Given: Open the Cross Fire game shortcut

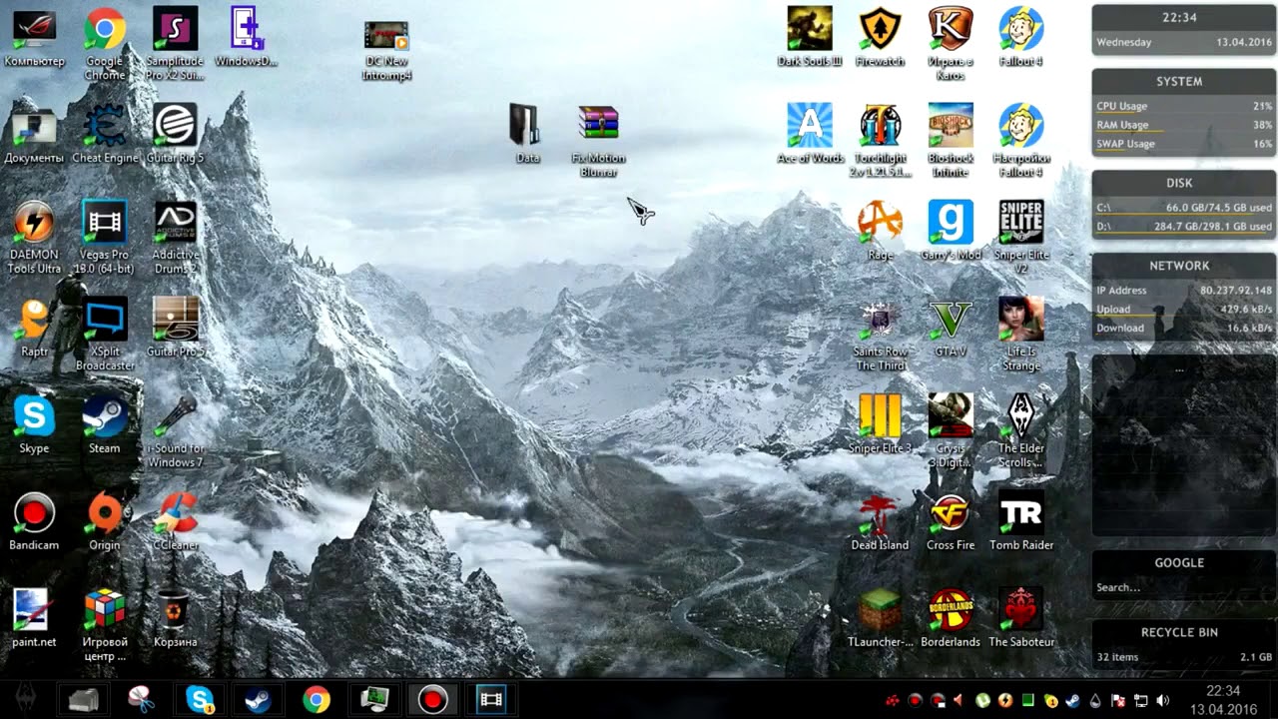Looking at the screenshot, I should click(951, 522).
